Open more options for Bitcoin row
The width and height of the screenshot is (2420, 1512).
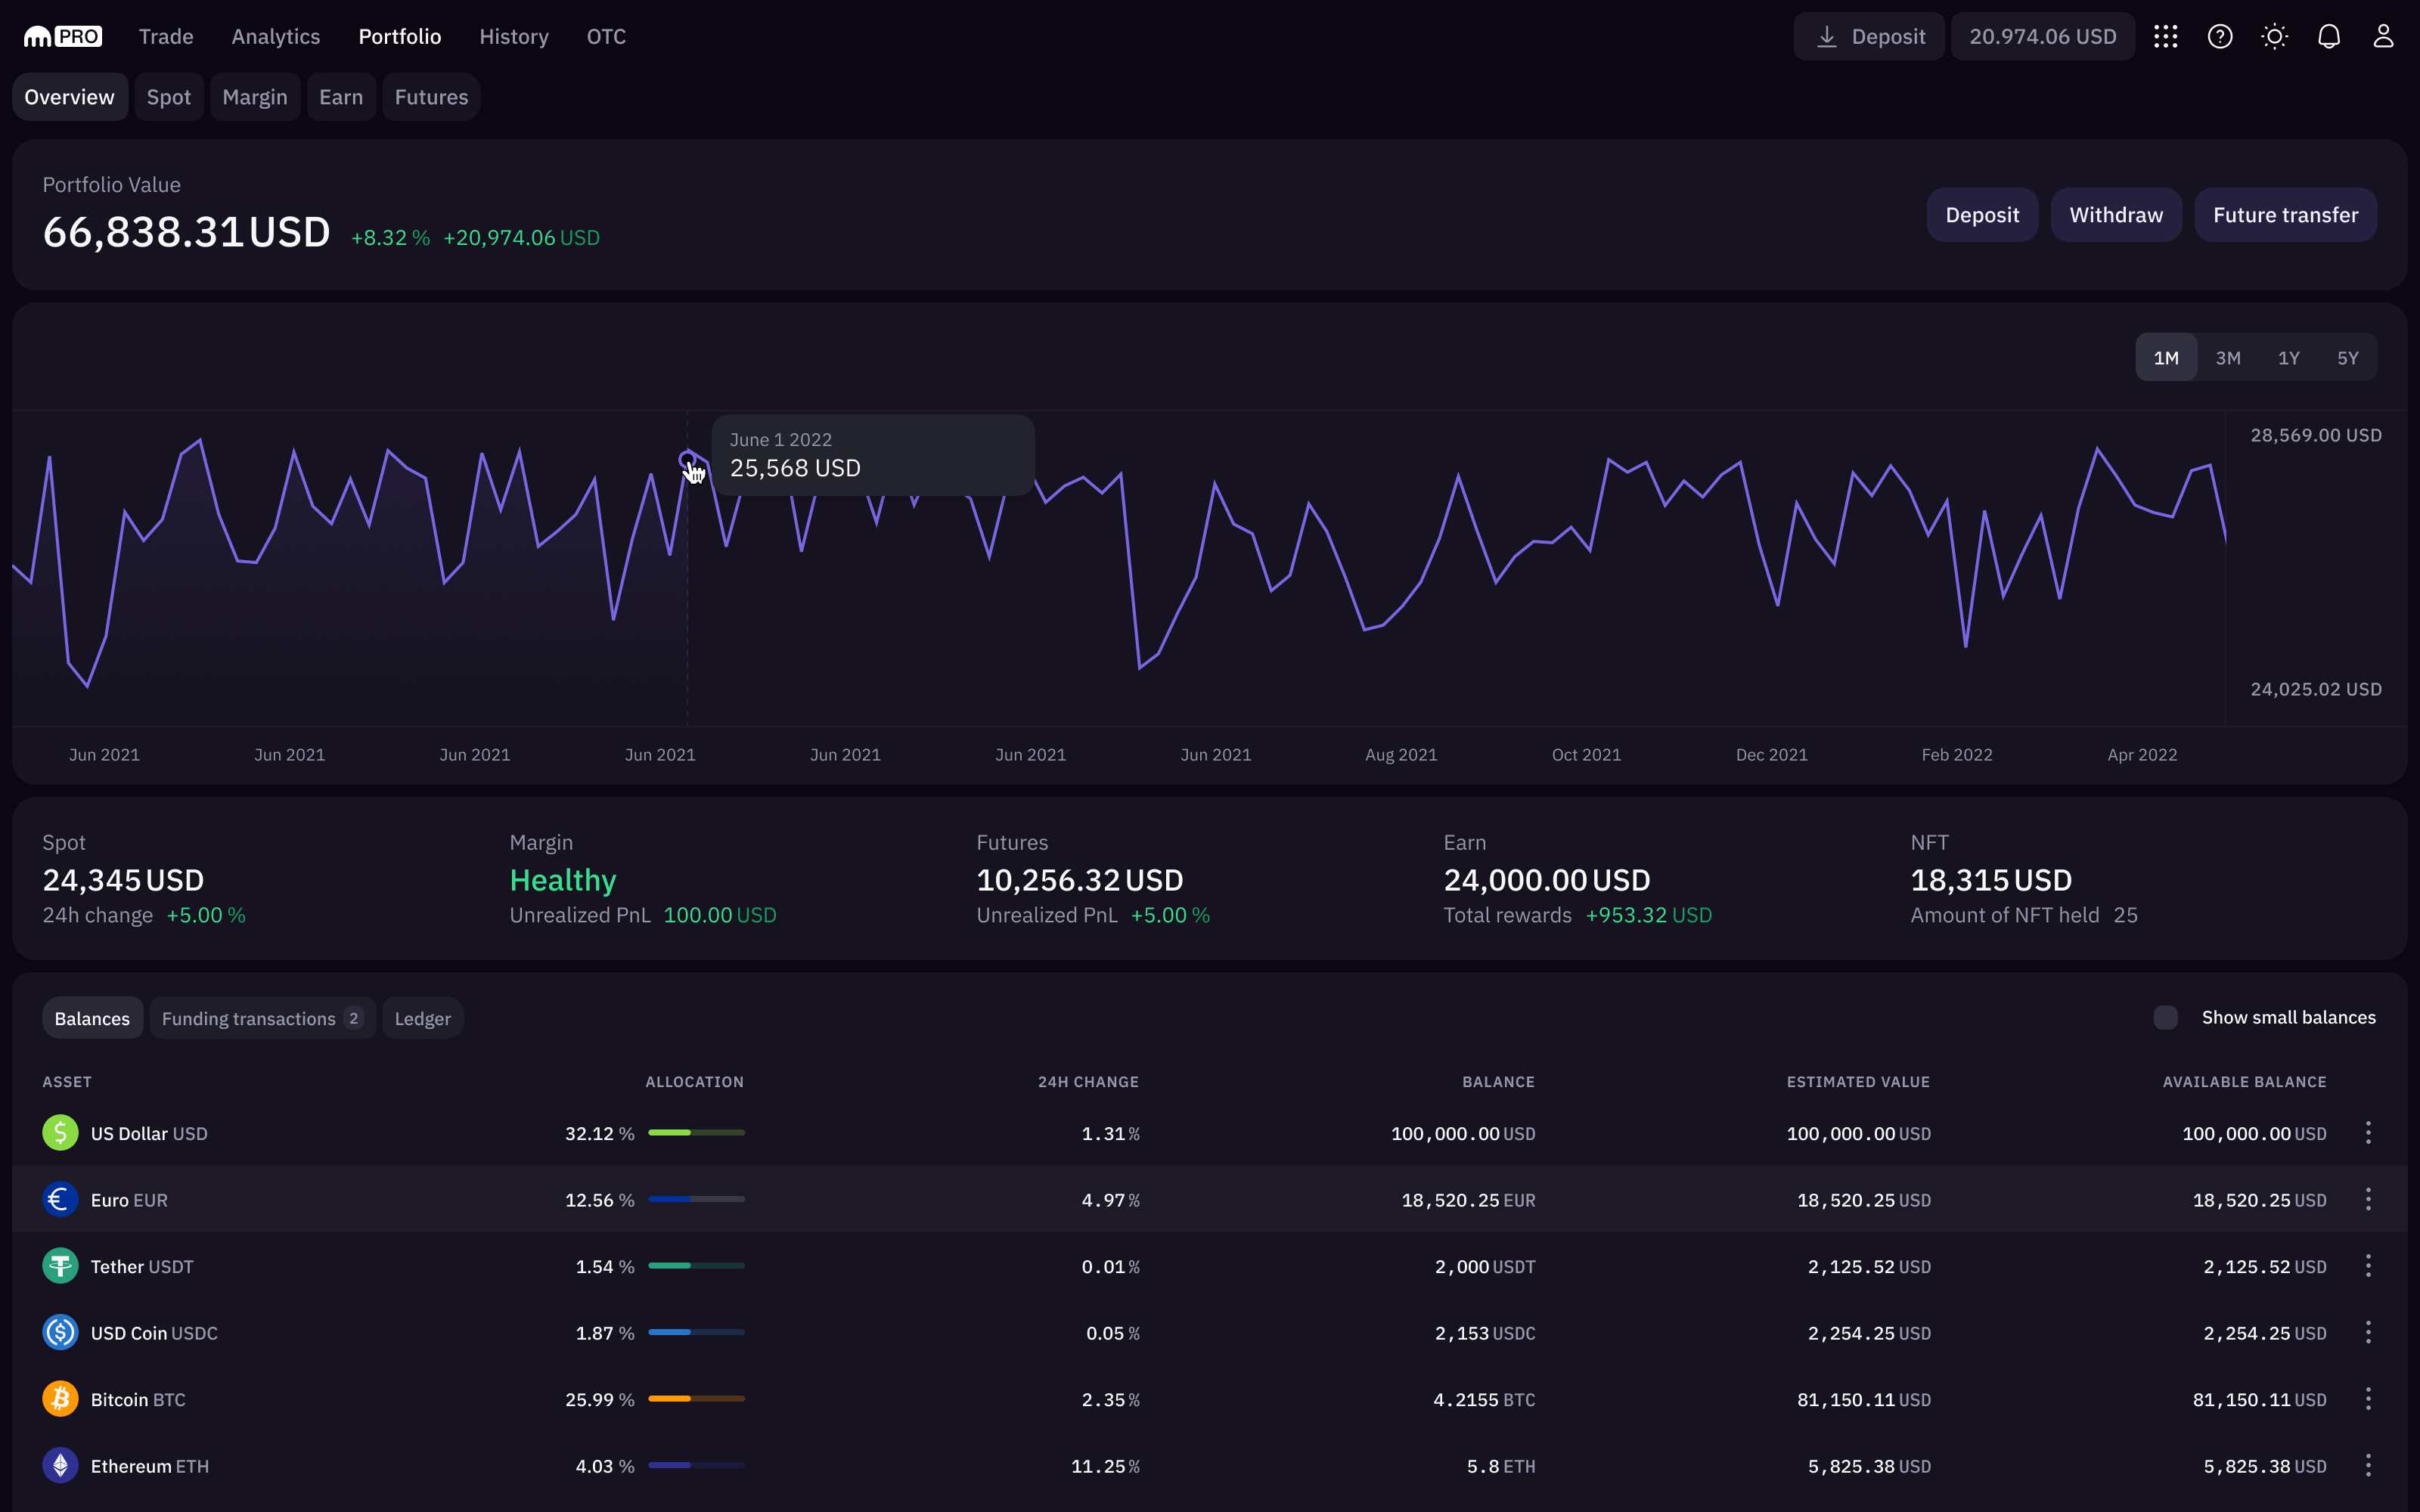click(2368, 1399)
